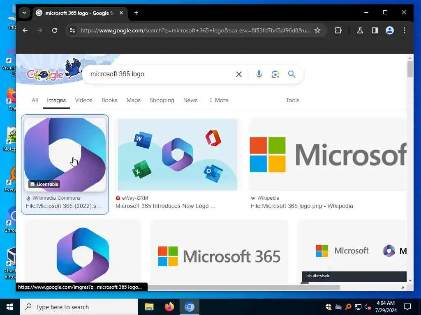
Task: Open Microsoft 365 Introduces New Logo link
Action: click(165, 206)
